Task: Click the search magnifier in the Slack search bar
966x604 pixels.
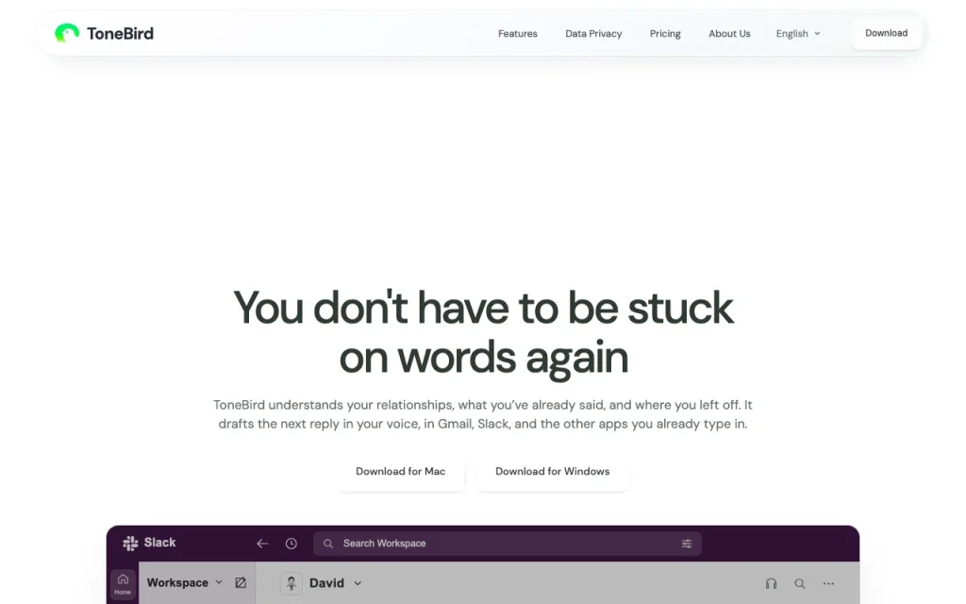Action: point(328,544)
